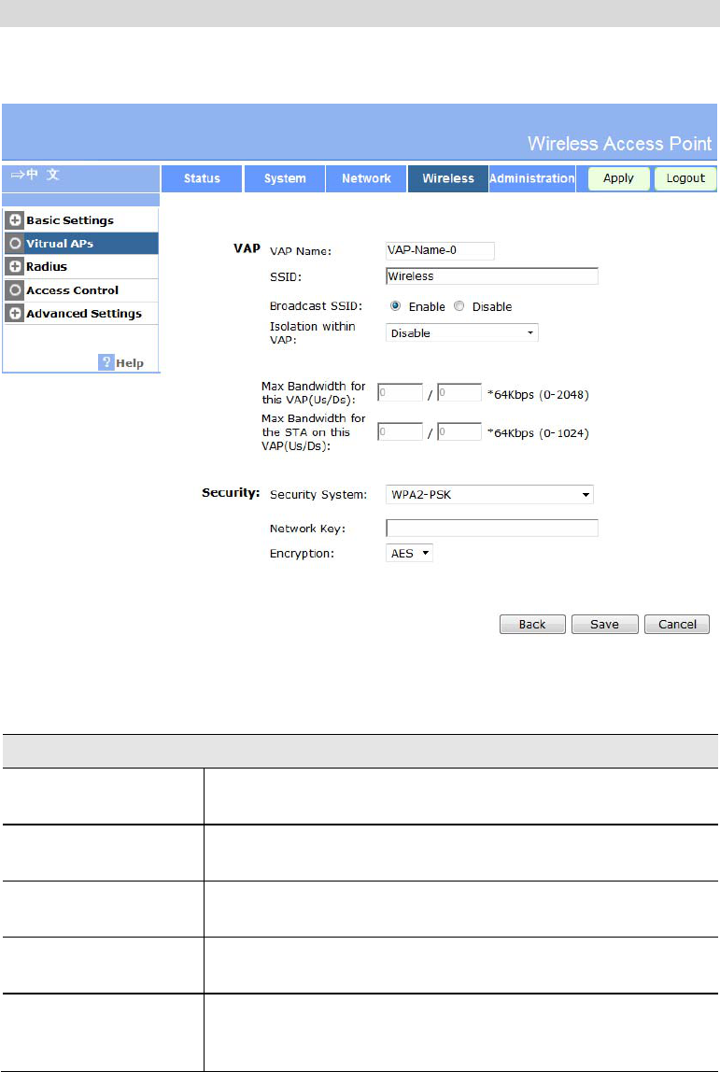Click the Save button

[605, 624]
